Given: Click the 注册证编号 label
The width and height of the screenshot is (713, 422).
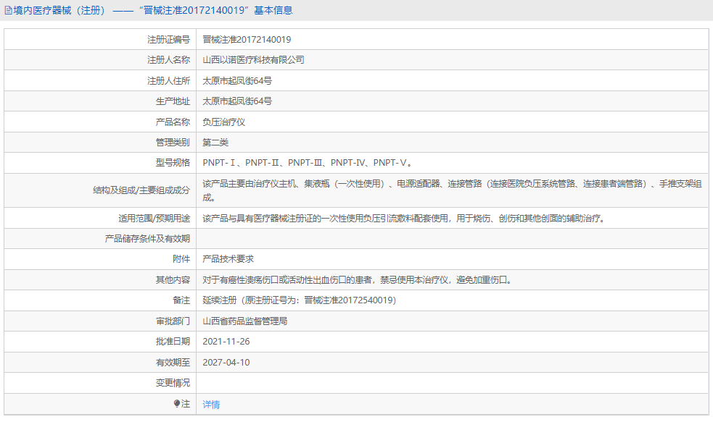Looking at the screenshot, I should pos(168,40).
